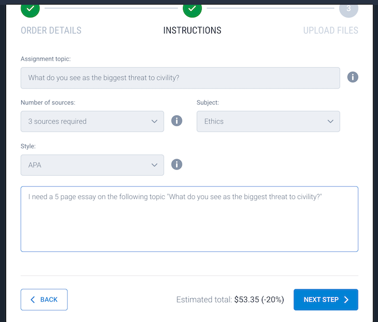Click the Assignment topic input field
Screen dimensions: 378x322
(180, 78)
